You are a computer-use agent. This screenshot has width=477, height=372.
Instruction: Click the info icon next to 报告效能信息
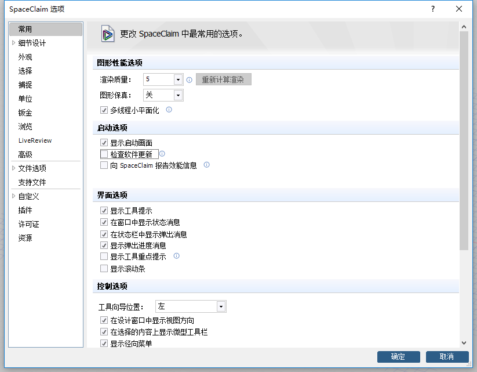click(206, 165)
